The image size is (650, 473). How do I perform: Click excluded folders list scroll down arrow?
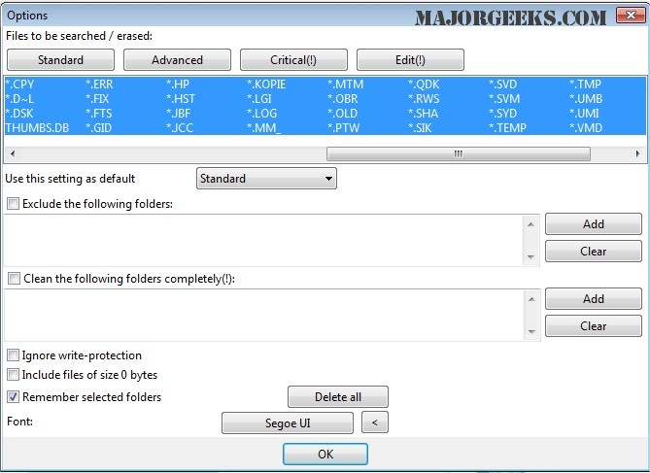[x=530, y=257]
